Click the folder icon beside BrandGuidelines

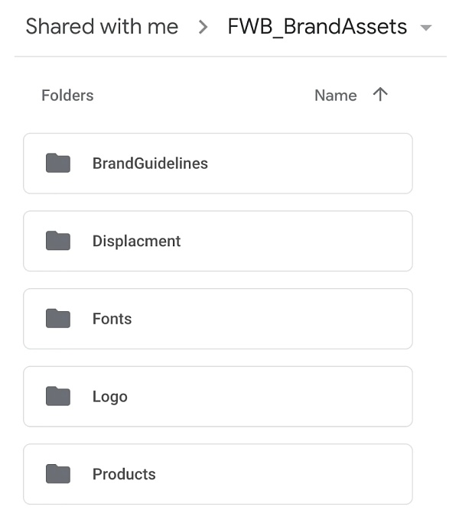[x=58, y=163]
